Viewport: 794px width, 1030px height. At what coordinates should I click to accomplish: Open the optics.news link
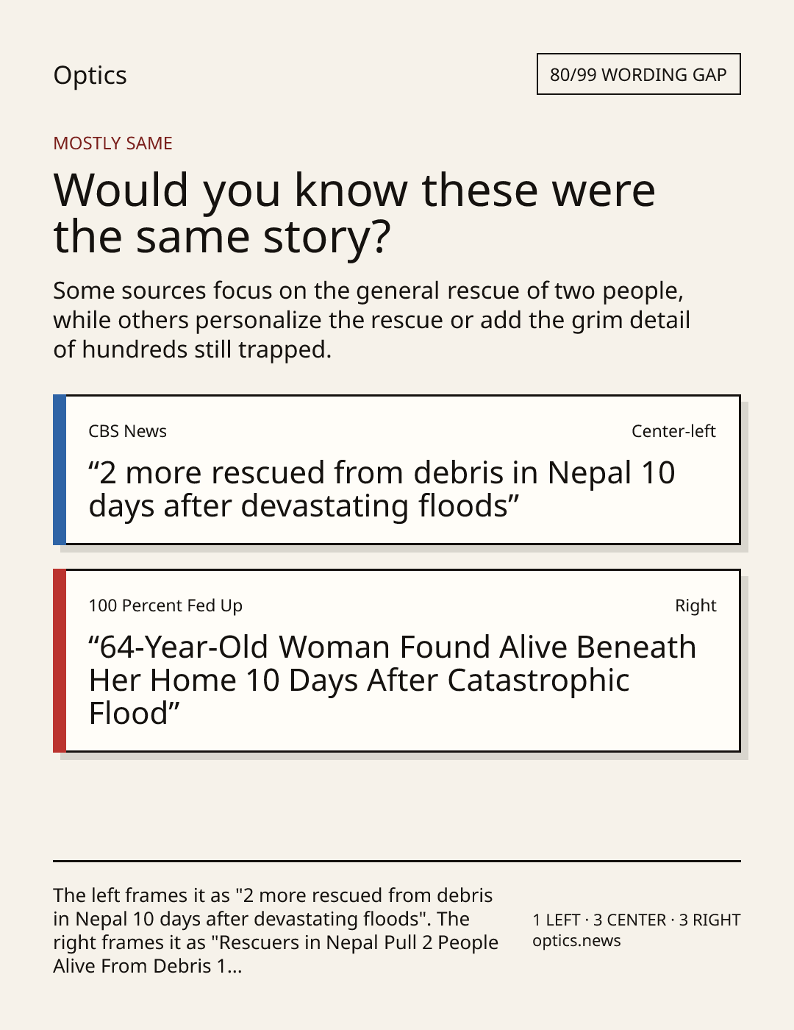[576, 941]
